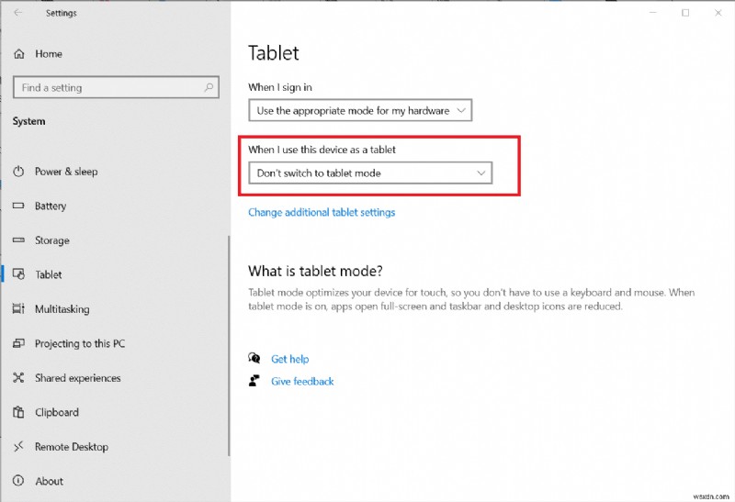Click the Multitasking icon

pos(18,309)
